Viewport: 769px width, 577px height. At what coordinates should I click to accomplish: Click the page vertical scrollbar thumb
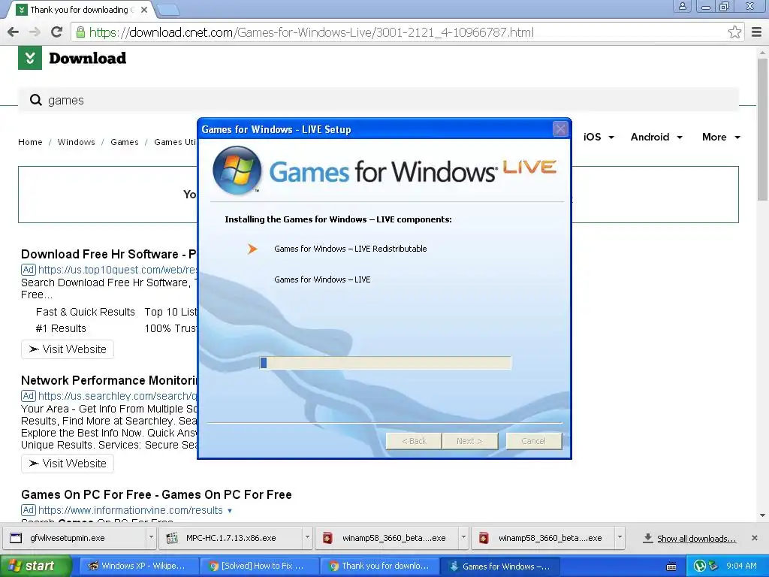coord(762,129)
